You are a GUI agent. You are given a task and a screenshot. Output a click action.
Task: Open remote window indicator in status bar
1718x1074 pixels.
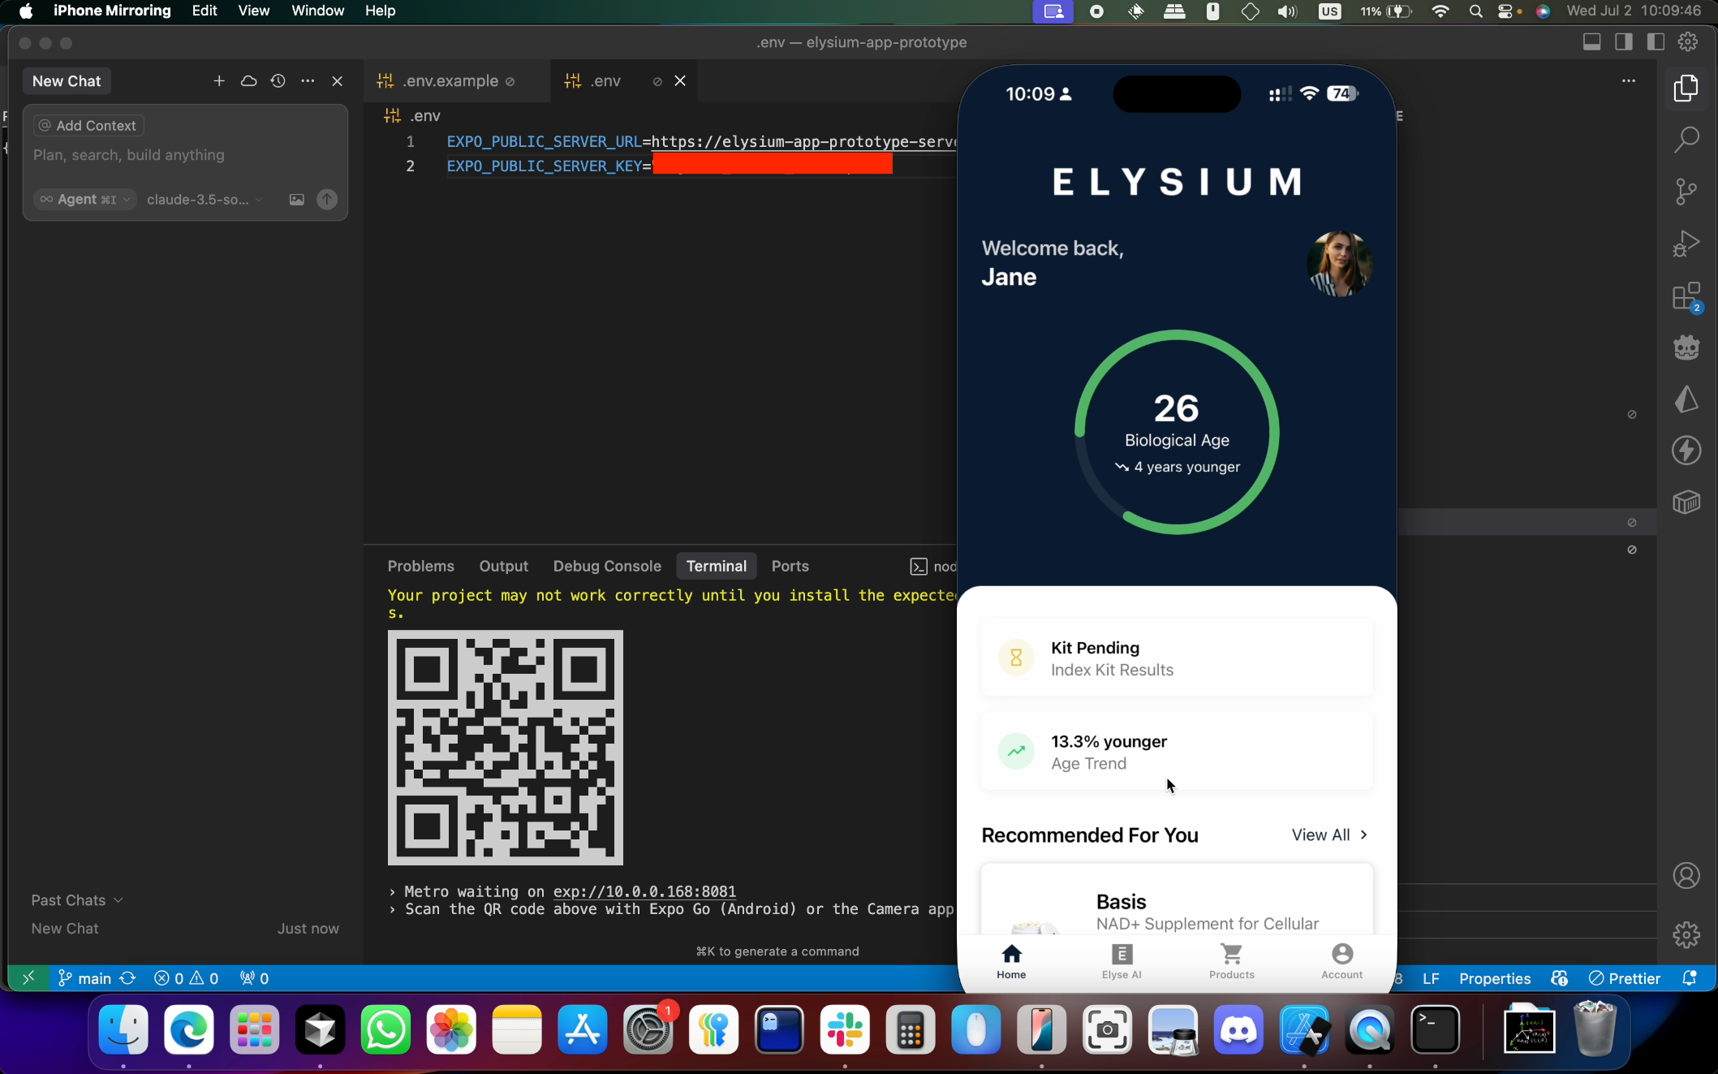click(28, 978)
